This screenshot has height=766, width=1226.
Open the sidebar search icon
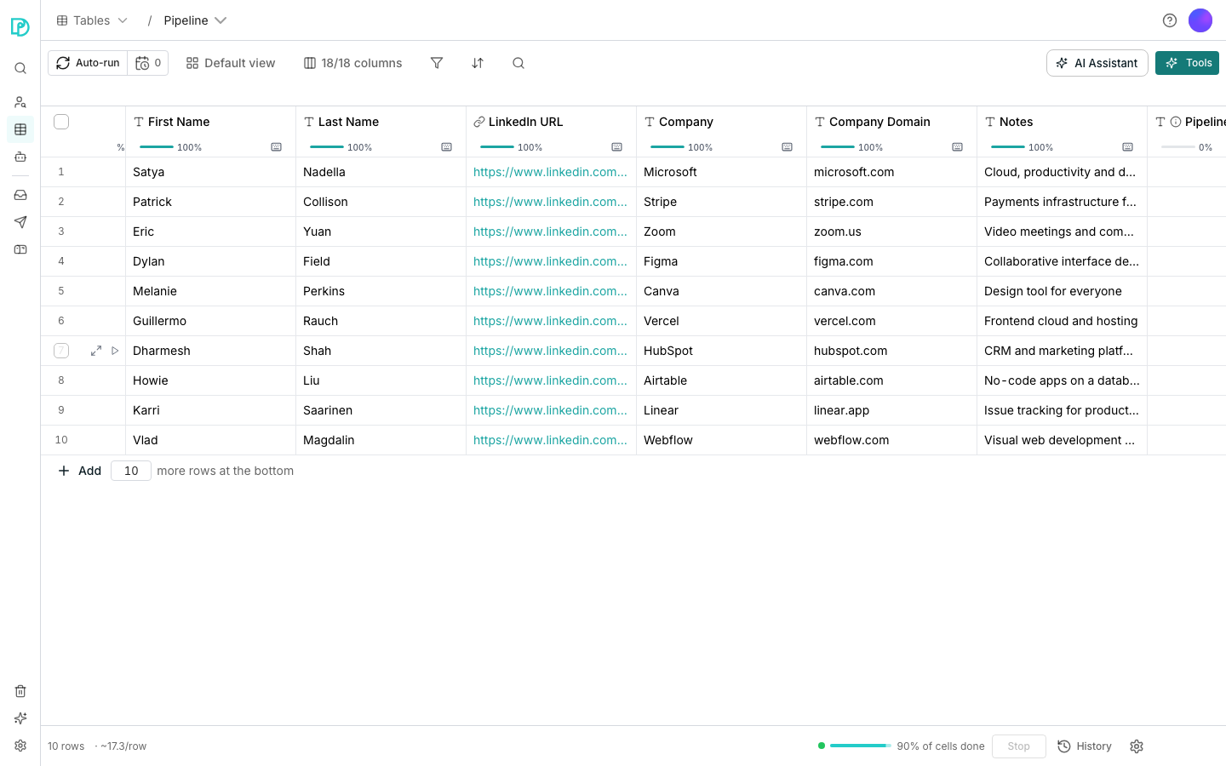coord(20,68)
